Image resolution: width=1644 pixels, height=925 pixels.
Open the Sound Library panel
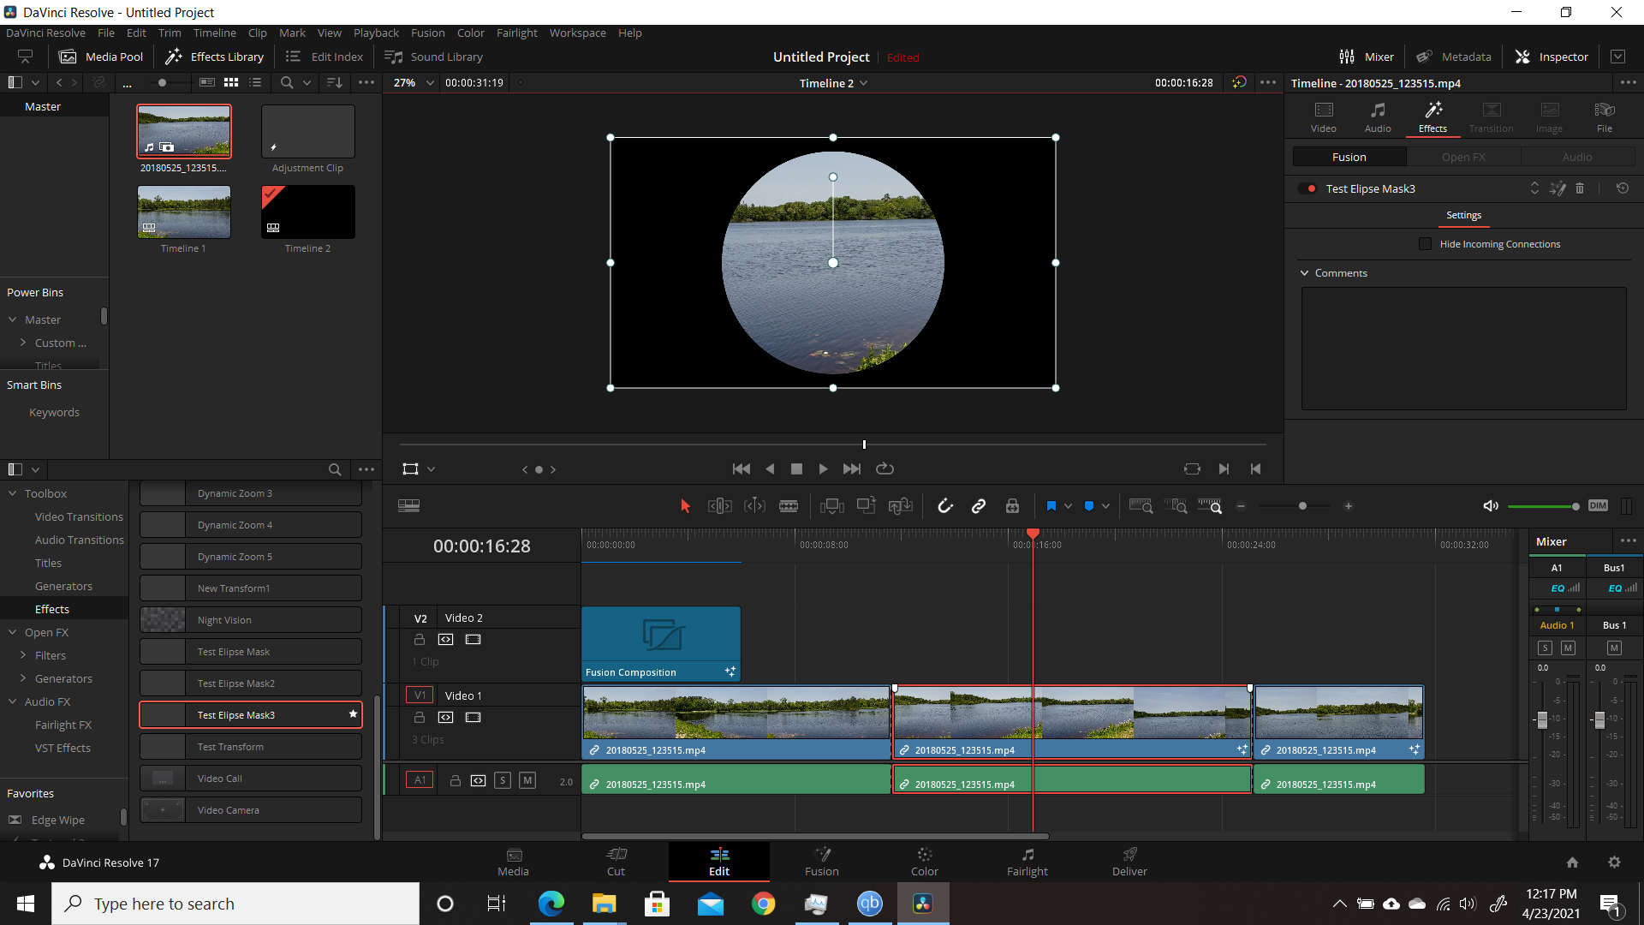[433, 57]
